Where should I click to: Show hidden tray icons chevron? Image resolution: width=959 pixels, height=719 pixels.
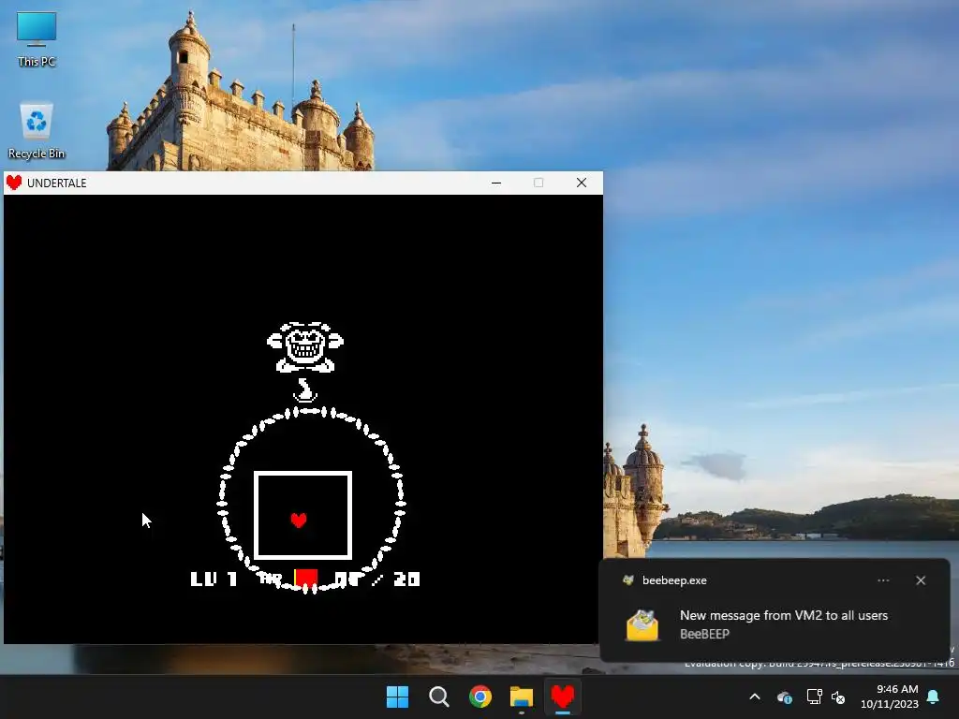point(755,697)
